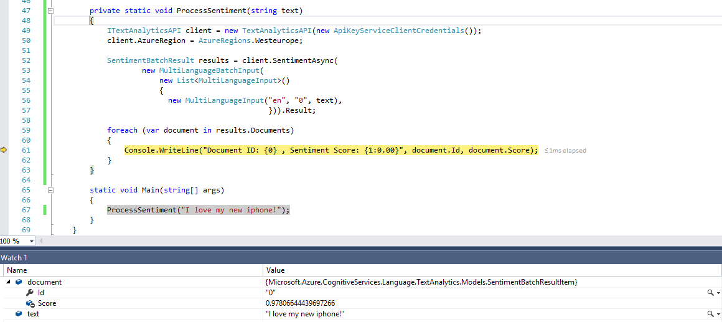Click line number 52 in the gutter
The width and height of the screenshot is (722, 322).
coord(26,60)
